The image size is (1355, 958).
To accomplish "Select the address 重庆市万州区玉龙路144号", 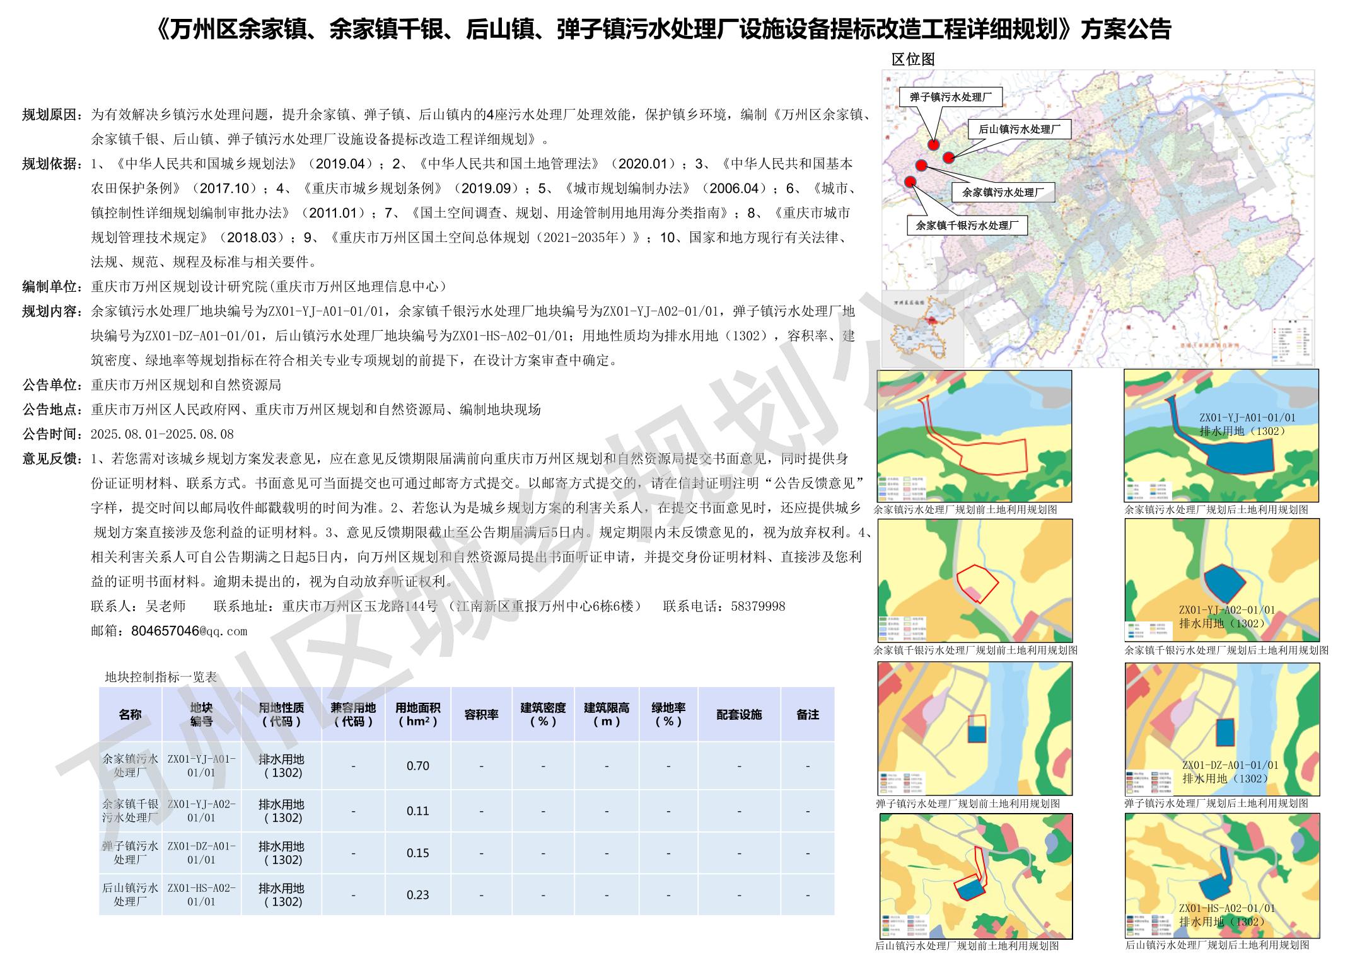I will 360,606.
